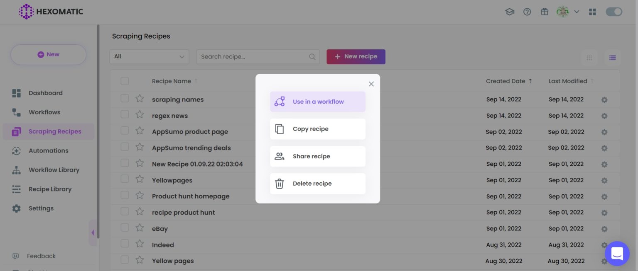Check the box next to AppSumo product page
Screen dimensions: 638x271
click(x=125, y=131)
